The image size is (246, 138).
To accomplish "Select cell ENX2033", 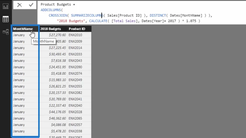I will point(75,54).
